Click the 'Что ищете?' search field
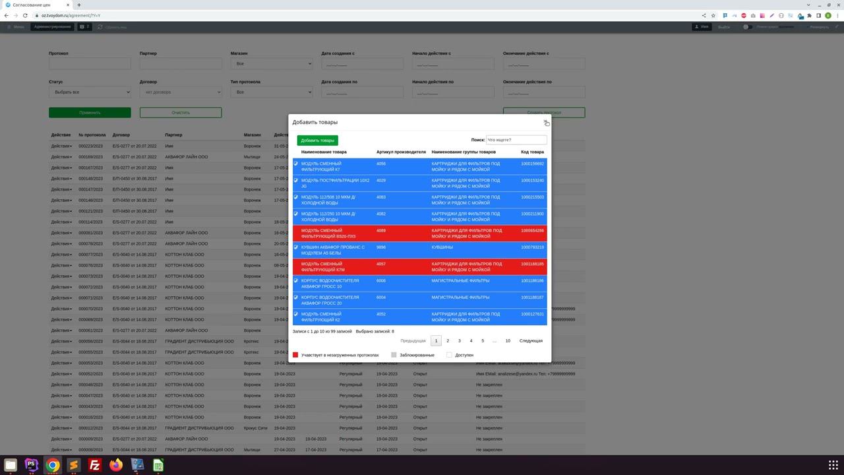 click(516, 140)
